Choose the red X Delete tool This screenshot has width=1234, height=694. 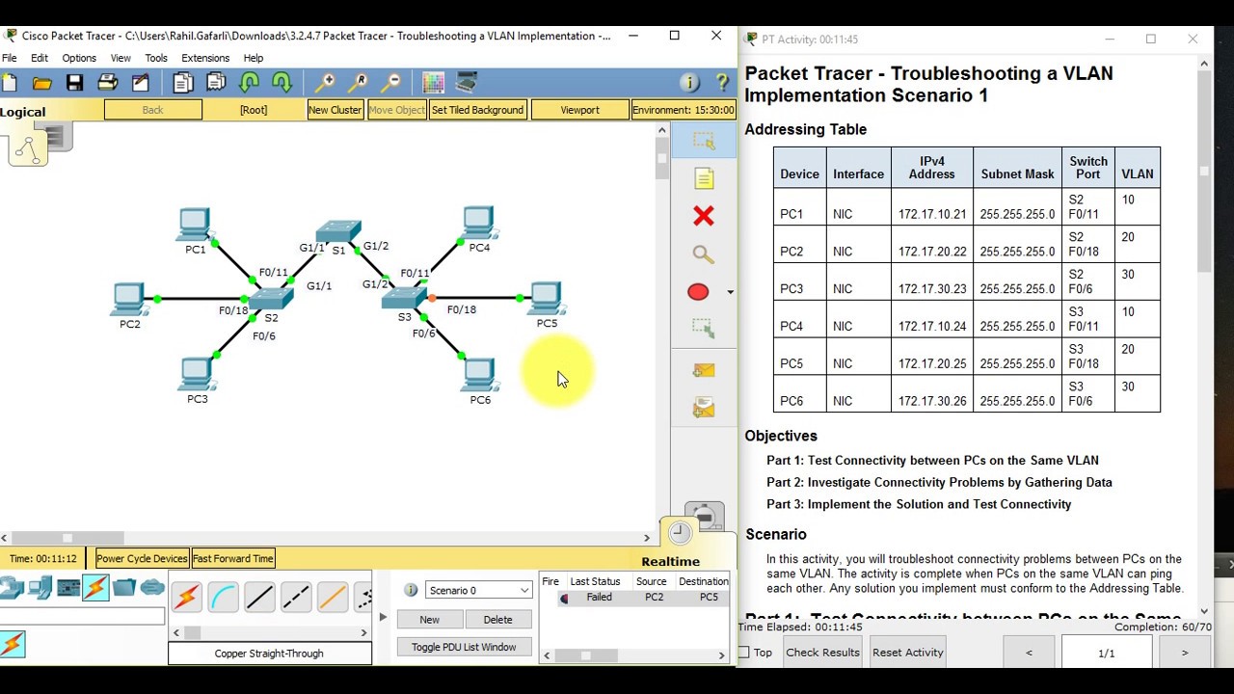(x=704, y=216)
